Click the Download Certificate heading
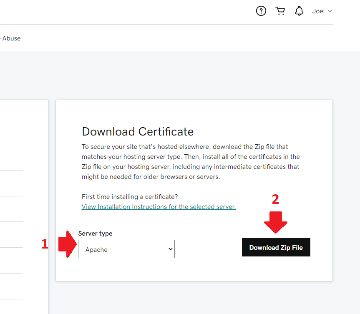Viewport: 360px width, 314px height. 138,132
